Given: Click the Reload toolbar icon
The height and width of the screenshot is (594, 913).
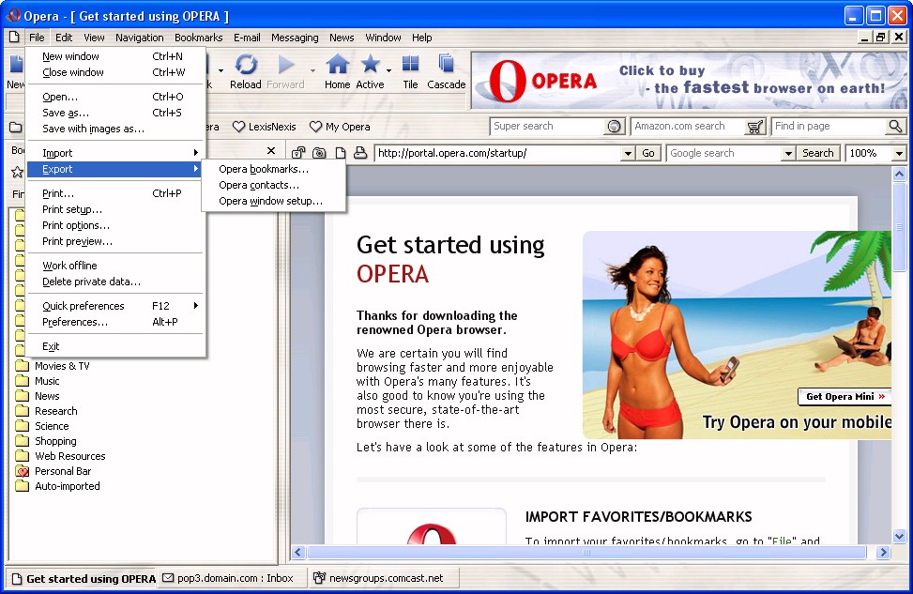Looking at the screenshot, I should [246, 65].
